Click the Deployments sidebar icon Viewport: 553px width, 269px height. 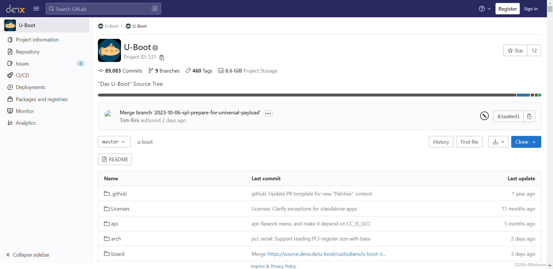pyautogui.click(x=10, y=87)
